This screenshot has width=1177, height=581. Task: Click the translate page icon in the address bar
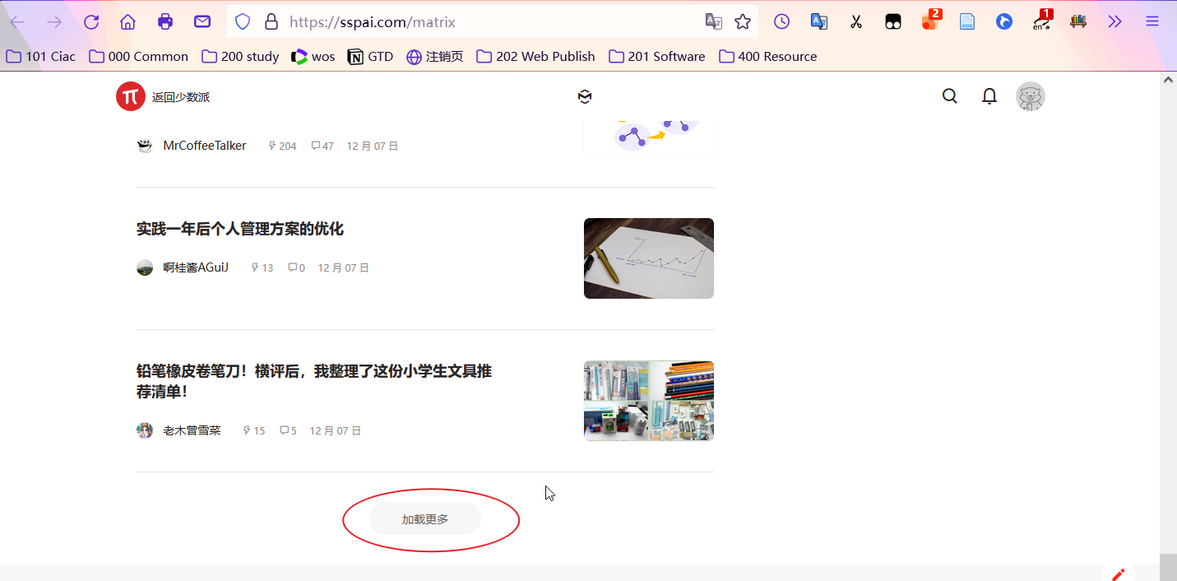pyautogui.click(x=712, y=21)
